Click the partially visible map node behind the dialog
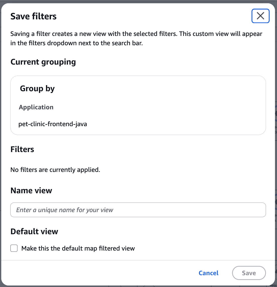This screenshot has height=287, width=277. click(275, 116)
